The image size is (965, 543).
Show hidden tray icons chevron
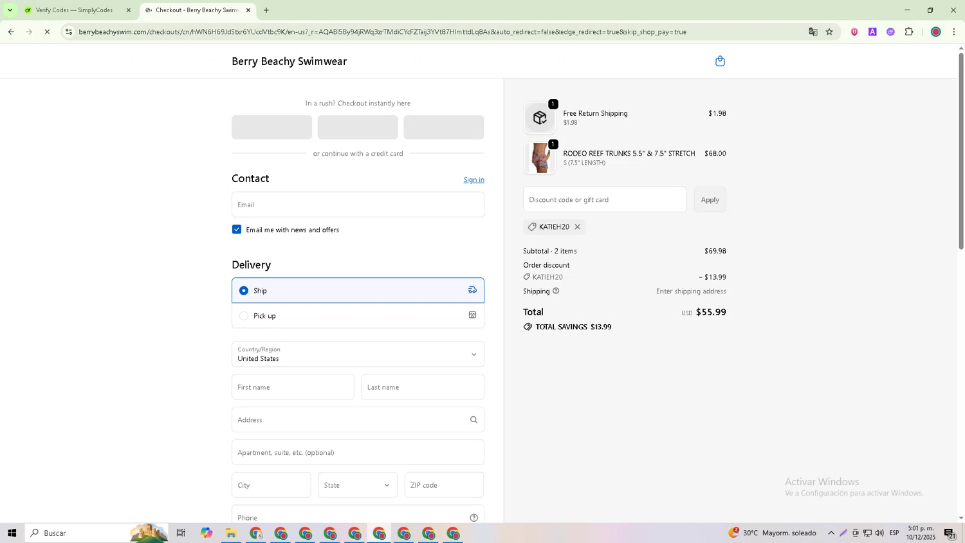point(831,533)
